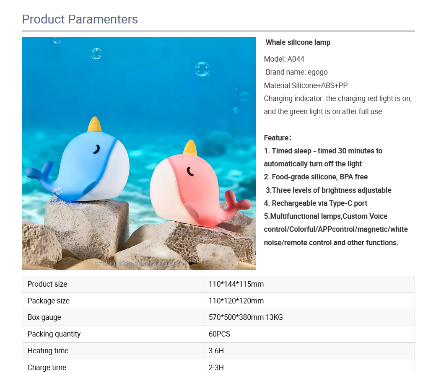Click Three levels of brightness adjustable text

tap(328, 190)
